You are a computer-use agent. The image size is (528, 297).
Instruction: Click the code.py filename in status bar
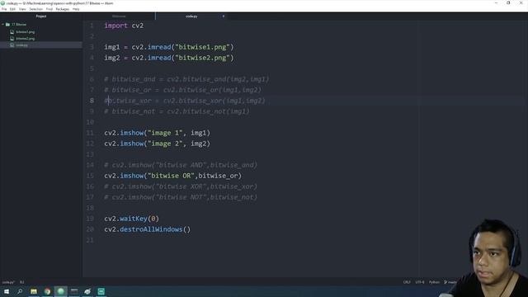pos(8,282)
